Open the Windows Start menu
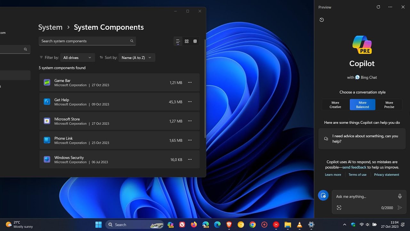 click(98, 225)
